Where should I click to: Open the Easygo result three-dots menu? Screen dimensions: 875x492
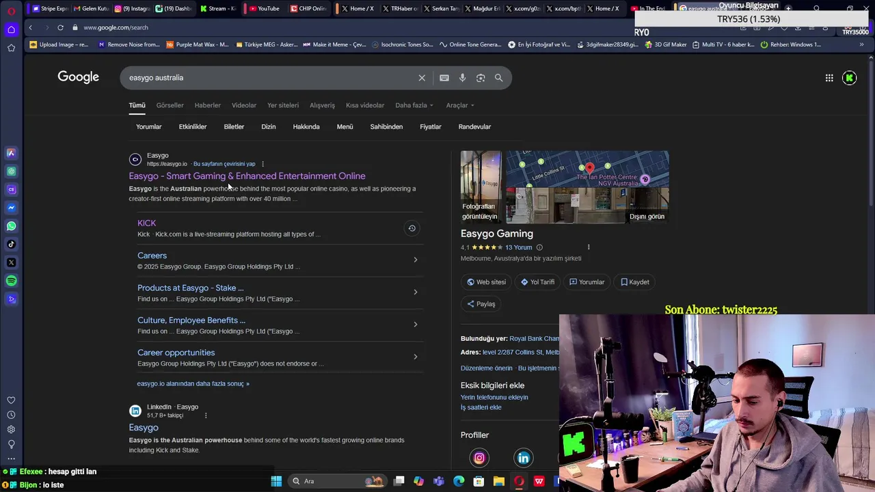click(262, 164)
